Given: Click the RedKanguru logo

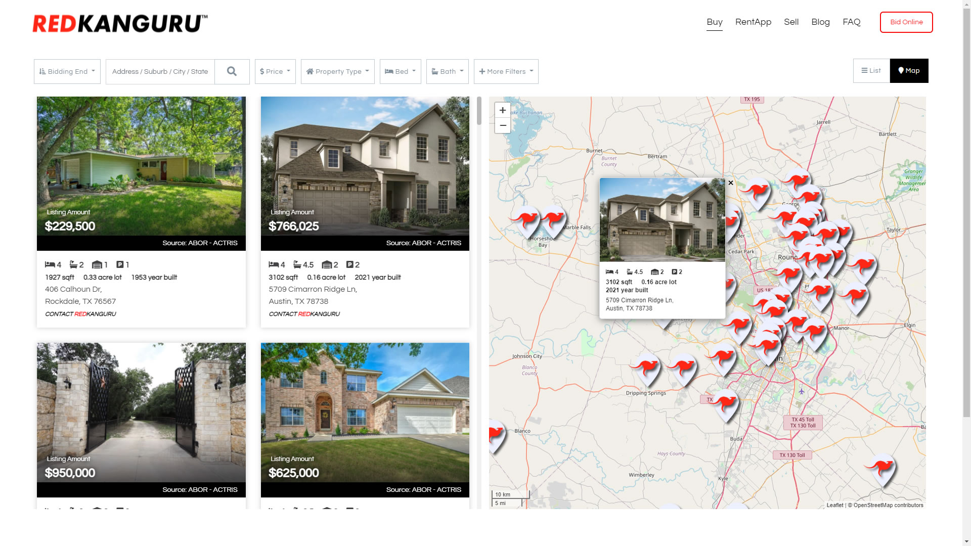Looking at the screenshot, I should [x=120, y=23].
